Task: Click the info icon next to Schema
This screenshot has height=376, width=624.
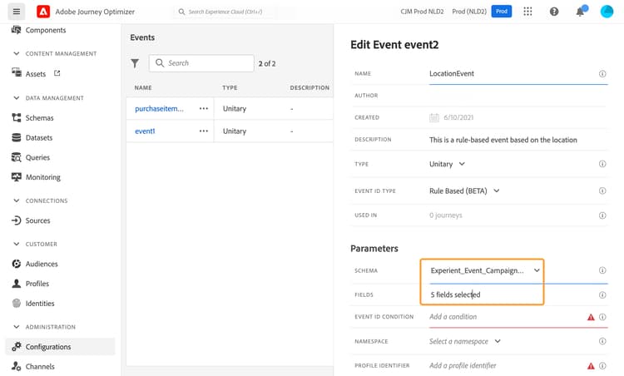Action: tap(602, 270)
